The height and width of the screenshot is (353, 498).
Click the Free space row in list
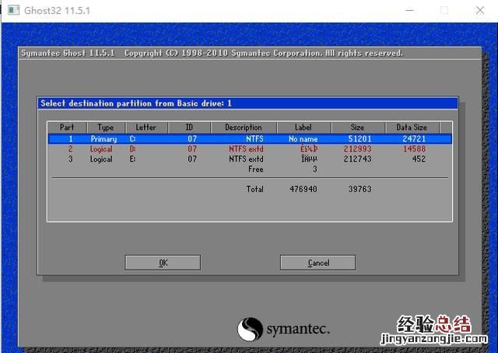[x=255, y=169]
